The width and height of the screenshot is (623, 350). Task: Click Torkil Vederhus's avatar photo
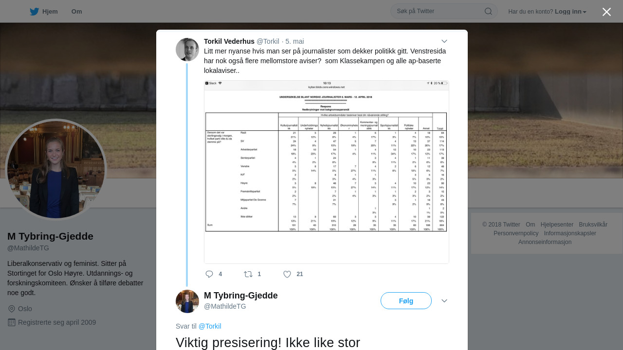(x=187, y=50)
